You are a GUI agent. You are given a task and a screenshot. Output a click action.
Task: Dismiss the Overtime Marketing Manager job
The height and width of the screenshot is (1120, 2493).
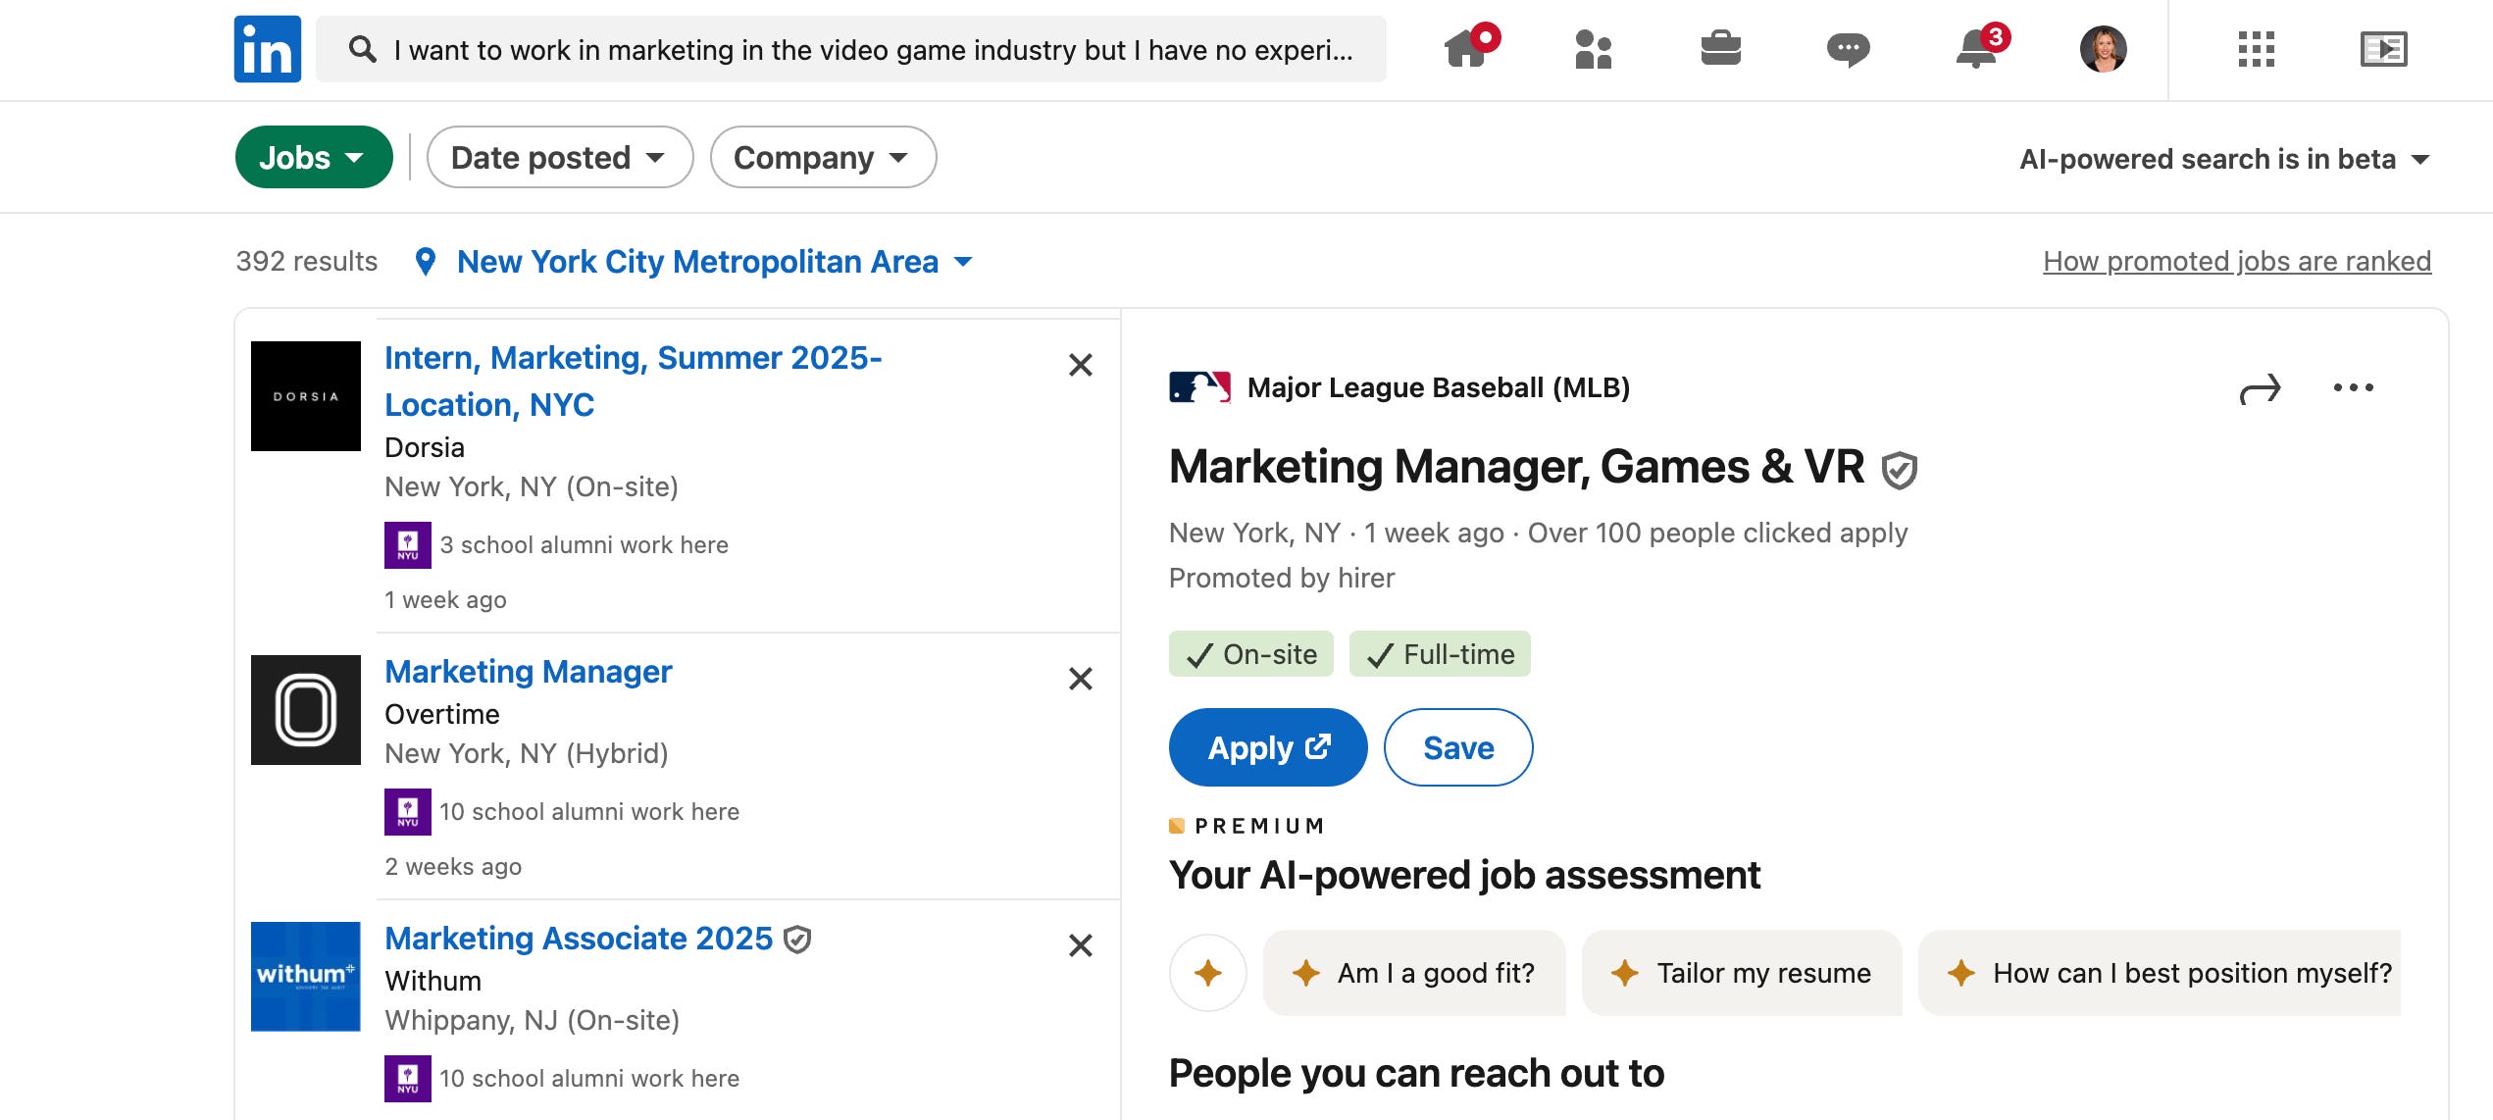[1081, 679]
